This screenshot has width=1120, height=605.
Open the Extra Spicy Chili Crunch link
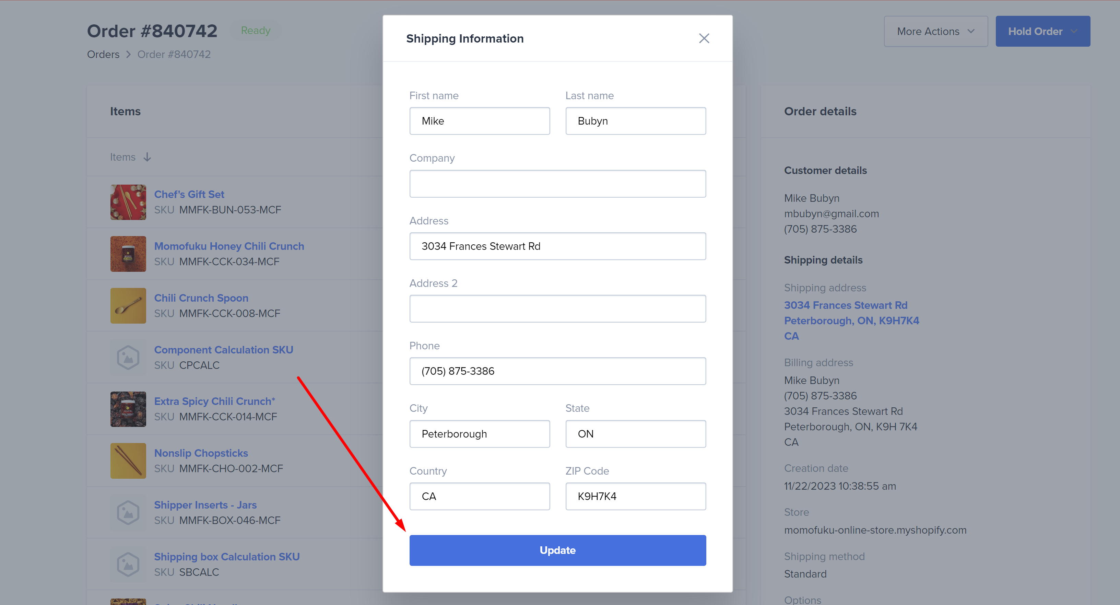click(x=214, y=401)
